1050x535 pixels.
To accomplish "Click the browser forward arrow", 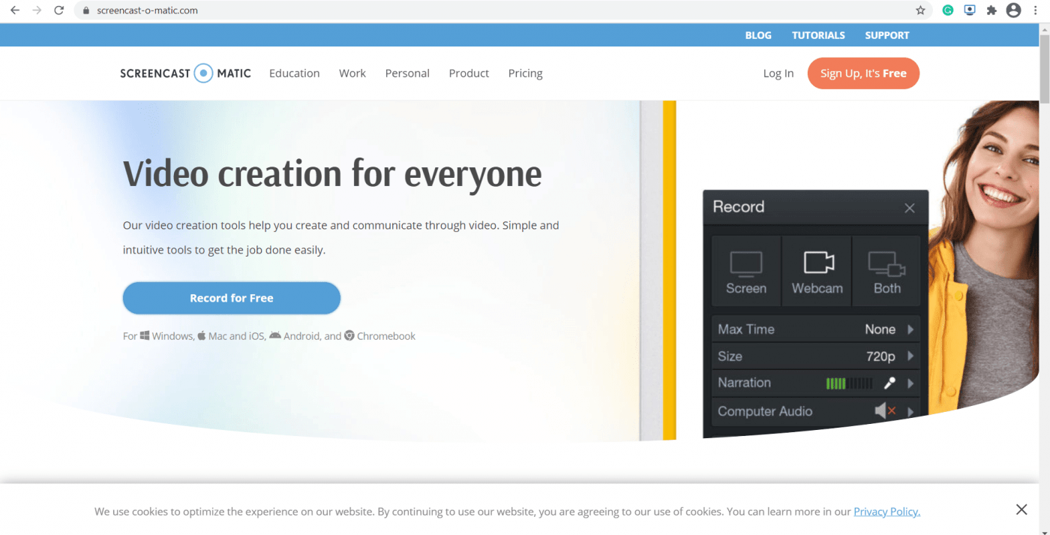I will click(37, 11).
